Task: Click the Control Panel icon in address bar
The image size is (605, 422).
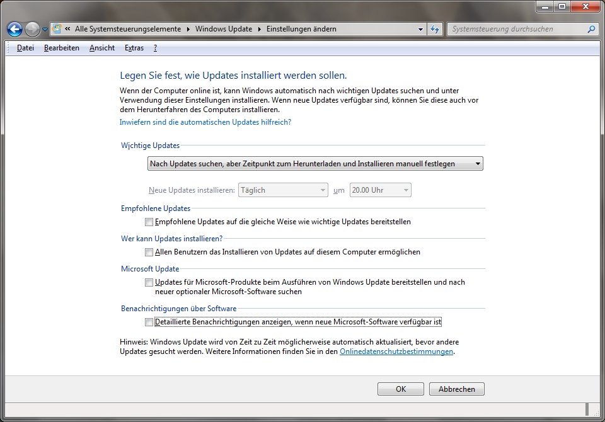Action: [x=57, y=28]
